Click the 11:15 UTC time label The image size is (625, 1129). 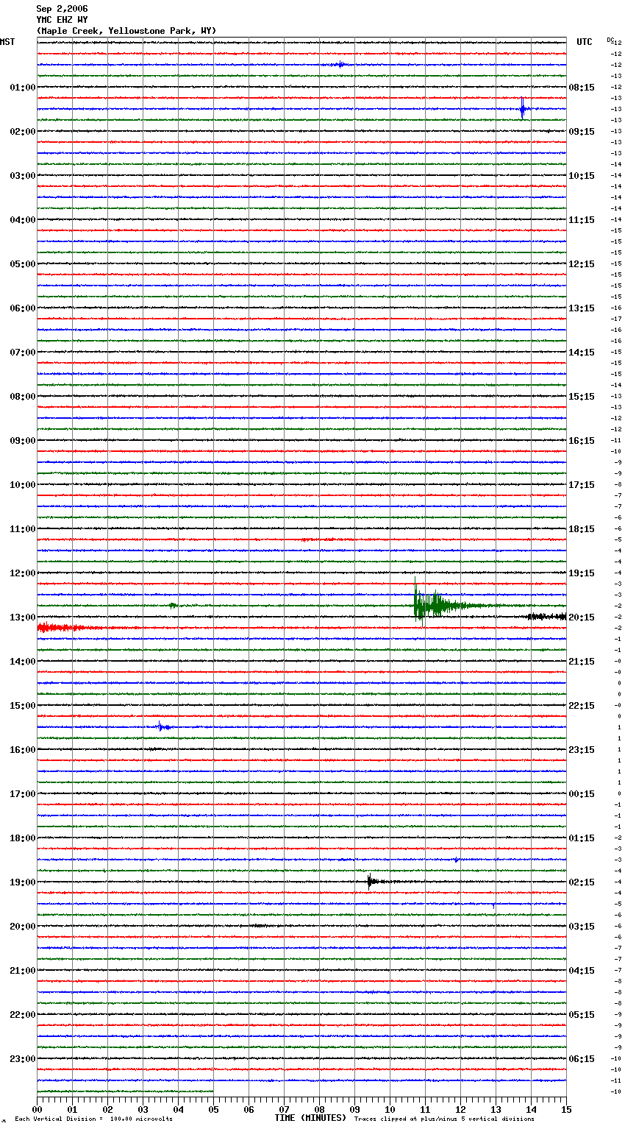point(582,220)
